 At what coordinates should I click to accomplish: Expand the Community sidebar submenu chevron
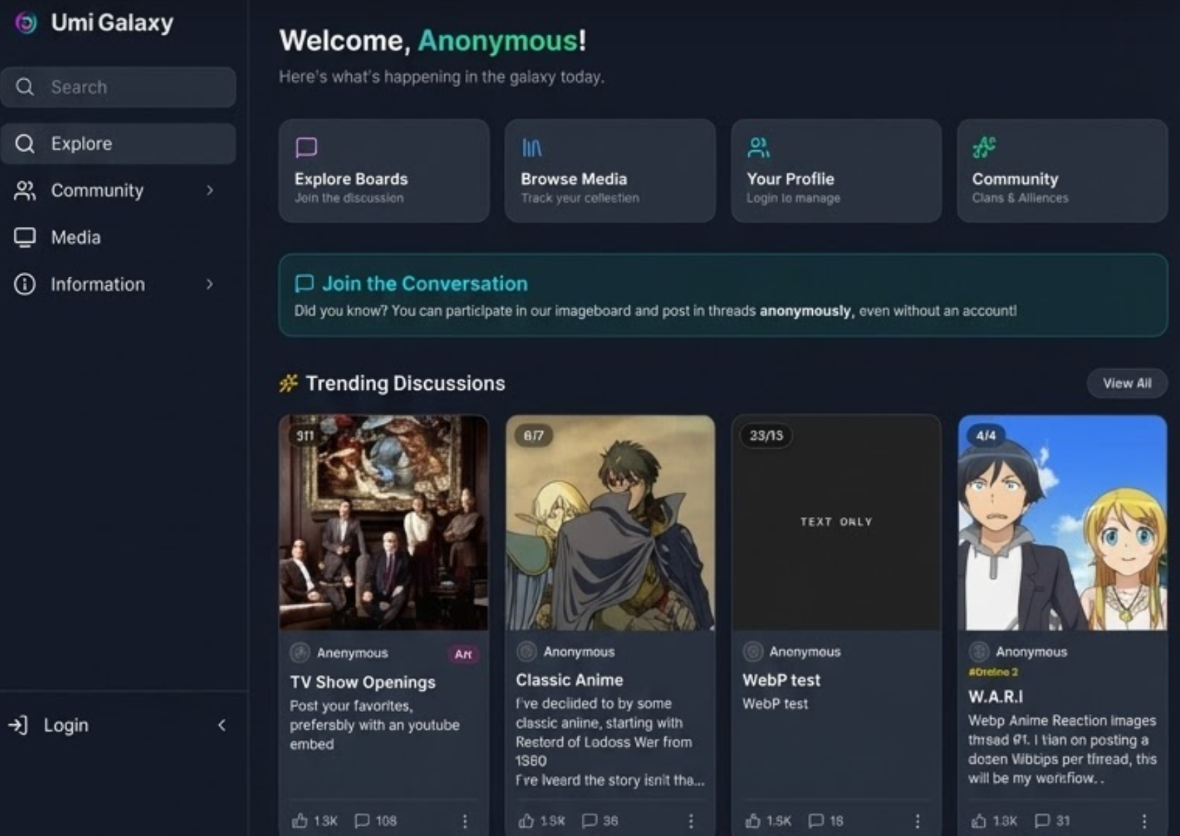pos(210,190)
